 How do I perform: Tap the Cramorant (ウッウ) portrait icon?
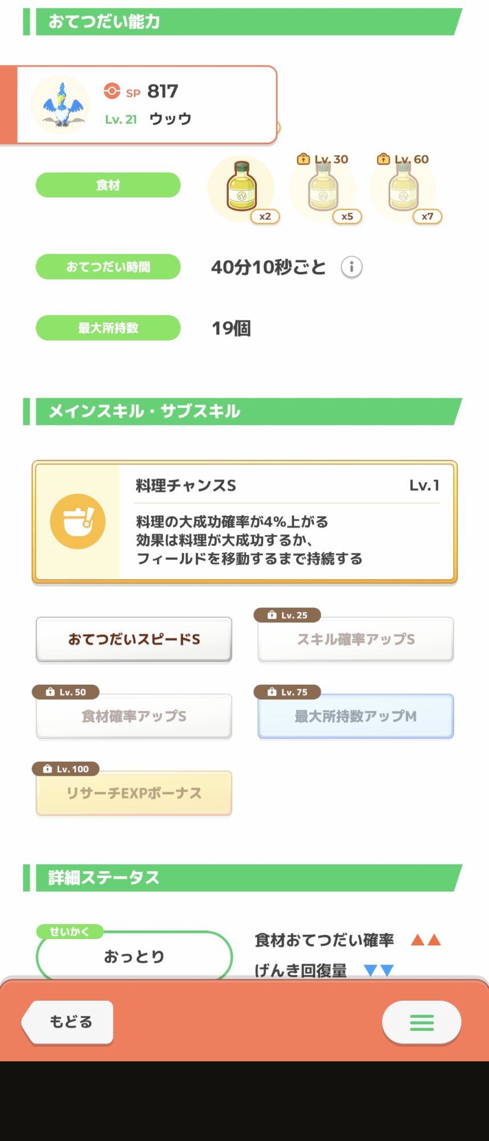pyautogui.click(x=61, y=105)
